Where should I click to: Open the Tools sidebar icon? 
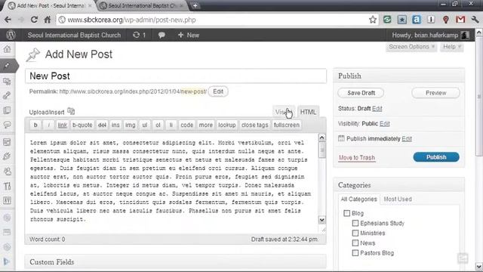coord(7,186)
